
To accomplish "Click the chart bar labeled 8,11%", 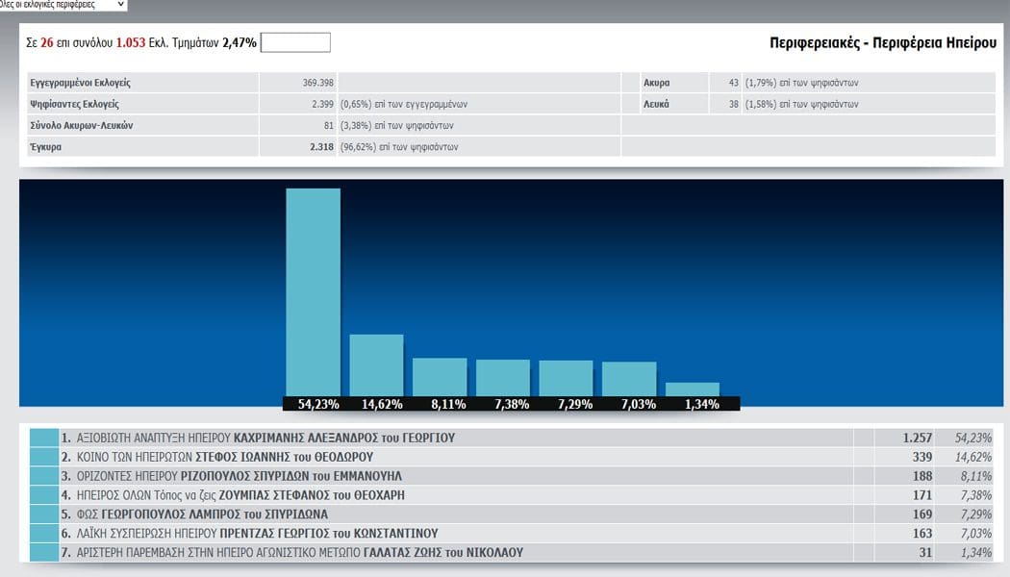I will pos(440,376).
